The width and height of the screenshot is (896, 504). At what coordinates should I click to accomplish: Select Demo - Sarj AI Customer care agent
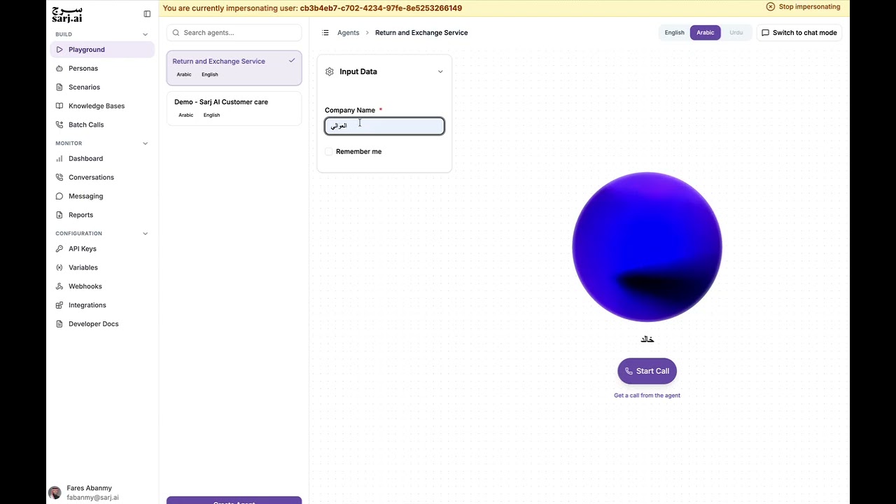(x=234, y=108)
